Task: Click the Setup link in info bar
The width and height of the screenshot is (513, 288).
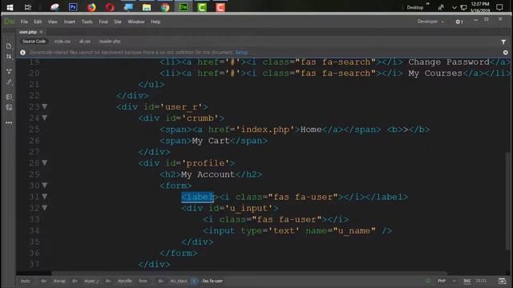Action: [241, 52]
